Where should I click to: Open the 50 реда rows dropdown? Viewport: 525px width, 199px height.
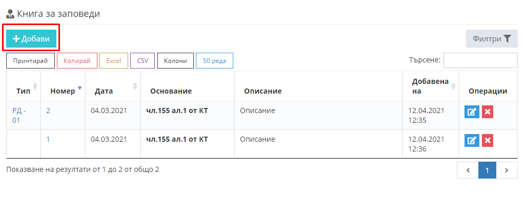pyautogui.click(x=214, y=61)
